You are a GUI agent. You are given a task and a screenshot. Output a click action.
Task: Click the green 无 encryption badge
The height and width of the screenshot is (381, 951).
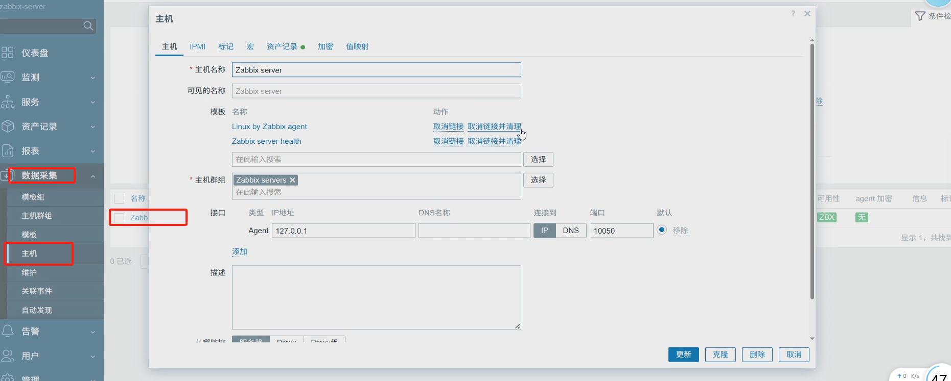(862, 217)
